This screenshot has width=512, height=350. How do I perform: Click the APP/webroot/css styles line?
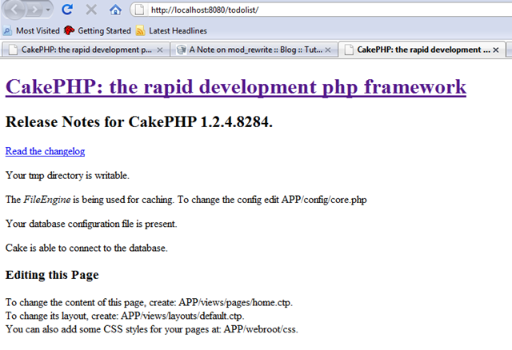click(x=152, y=329)
